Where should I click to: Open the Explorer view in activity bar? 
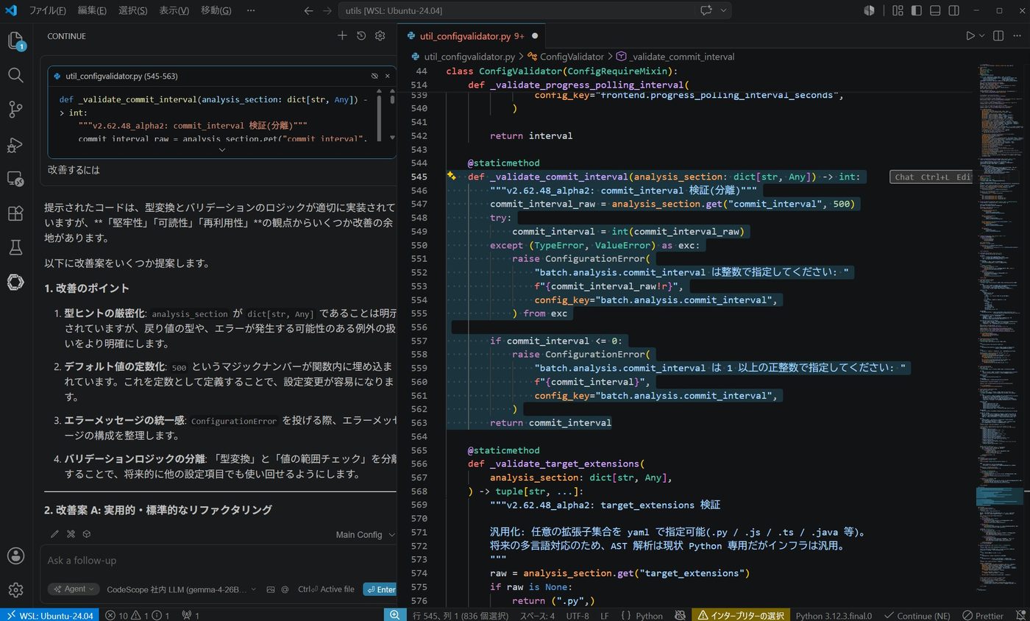point(15,40)
